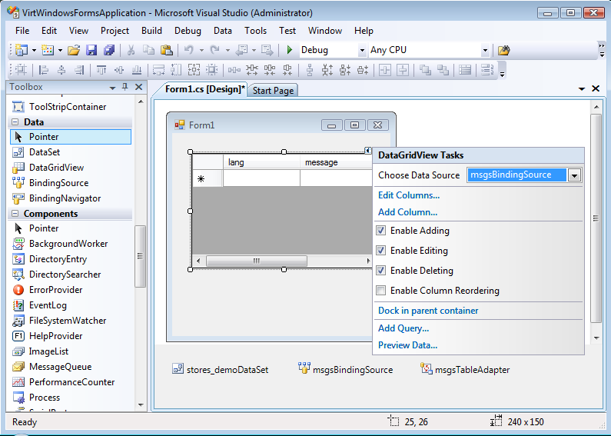
Task: Switch to the Start Page tab
Action: [273, 91]
